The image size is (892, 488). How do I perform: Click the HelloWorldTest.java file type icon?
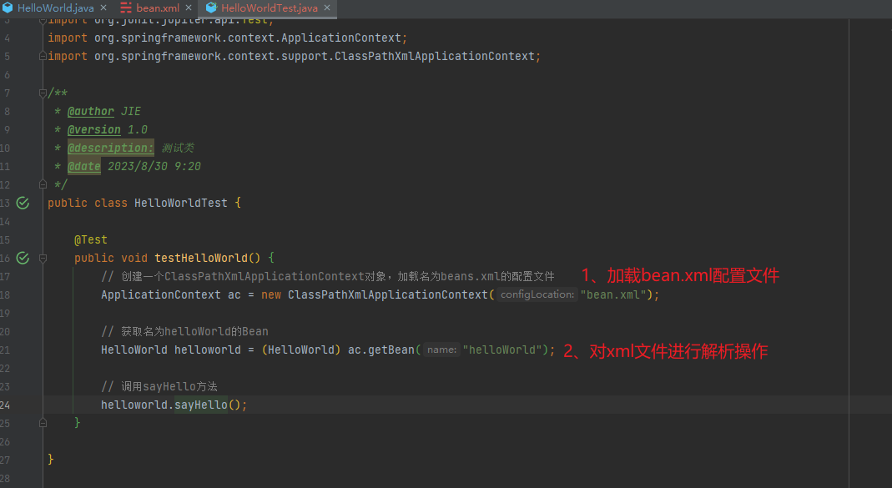coord(212,8)
